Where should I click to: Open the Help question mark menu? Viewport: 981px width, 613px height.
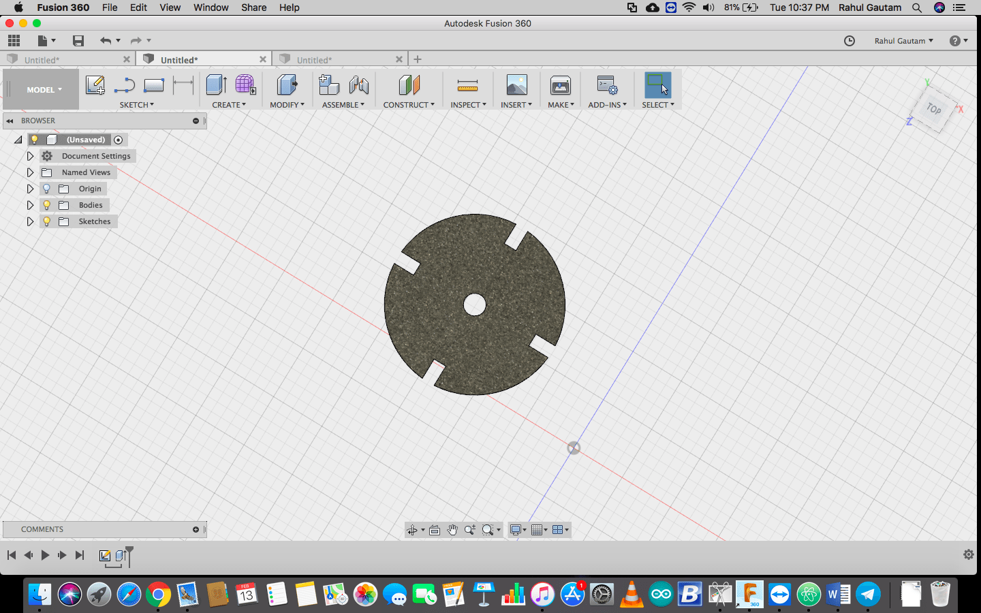958,41
